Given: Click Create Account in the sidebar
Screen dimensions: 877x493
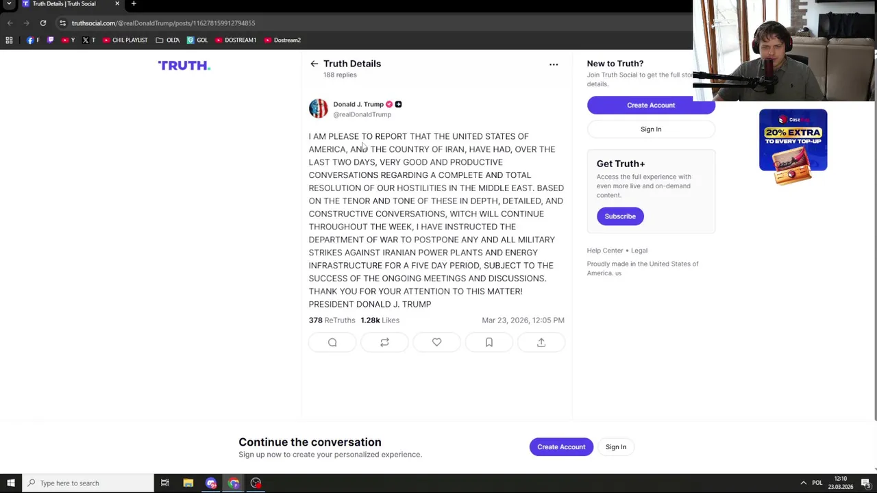Looking at the screenshot, I should click(x=651, y=105).
